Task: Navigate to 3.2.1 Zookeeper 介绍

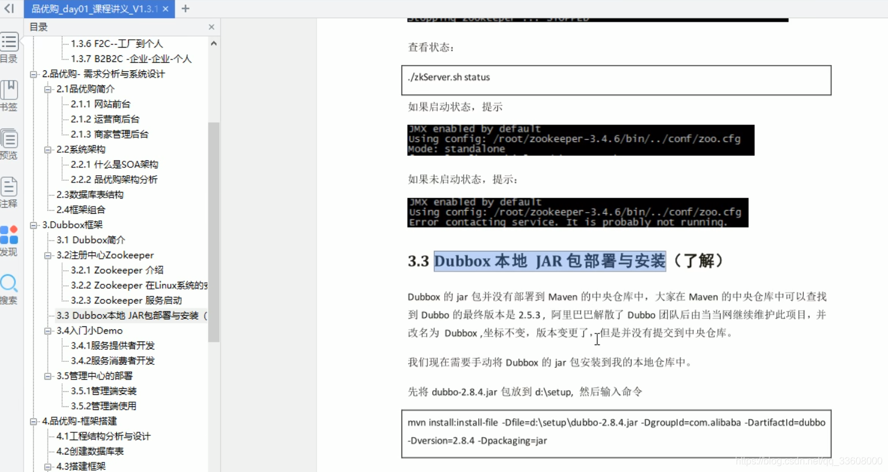Action: click(117, 270)
